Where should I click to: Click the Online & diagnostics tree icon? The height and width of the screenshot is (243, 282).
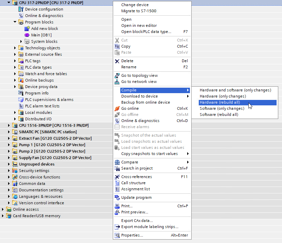point(21,16)
